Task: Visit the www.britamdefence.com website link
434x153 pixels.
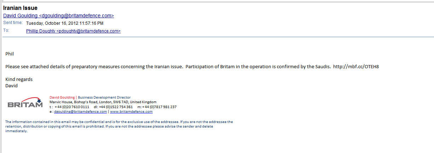Action: [x=131, y=112]
